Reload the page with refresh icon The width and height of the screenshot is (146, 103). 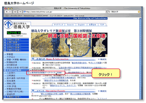click(15, 12)
